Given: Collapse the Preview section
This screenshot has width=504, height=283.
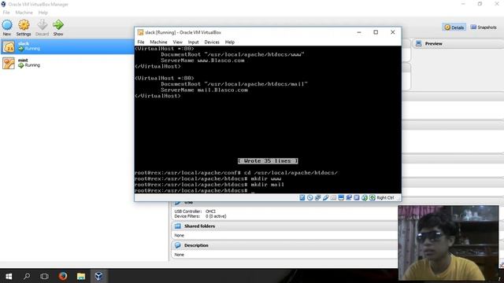Looking at the screenshot, I should [x=458, y=44].
